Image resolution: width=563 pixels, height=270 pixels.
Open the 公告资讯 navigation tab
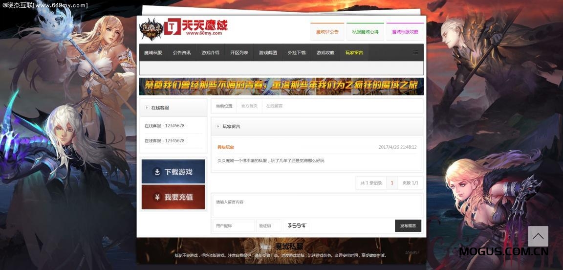point(181,53)
